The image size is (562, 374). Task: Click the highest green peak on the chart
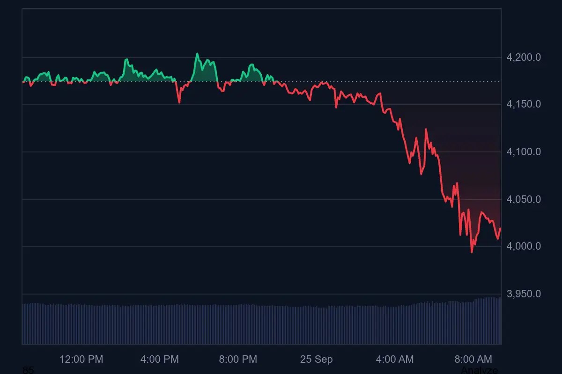click(197, 54)
